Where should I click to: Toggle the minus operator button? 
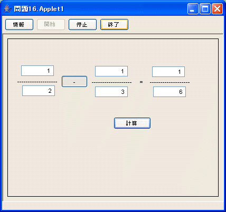point(74,82)
